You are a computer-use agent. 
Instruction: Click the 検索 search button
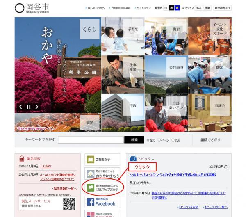134,140
